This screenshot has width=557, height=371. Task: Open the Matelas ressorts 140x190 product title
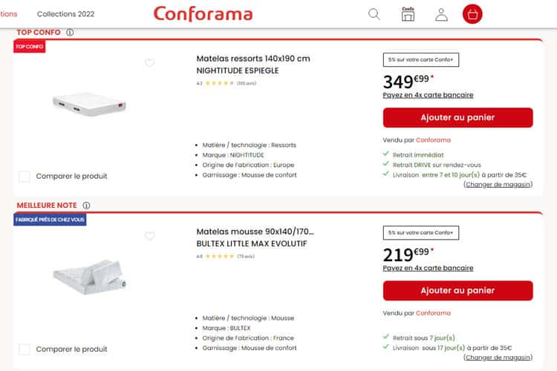point(253,58)
